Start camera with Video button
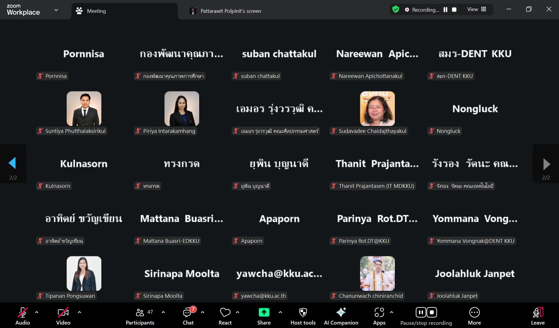Screen dimensions: 559x328 tap(63, 313)
